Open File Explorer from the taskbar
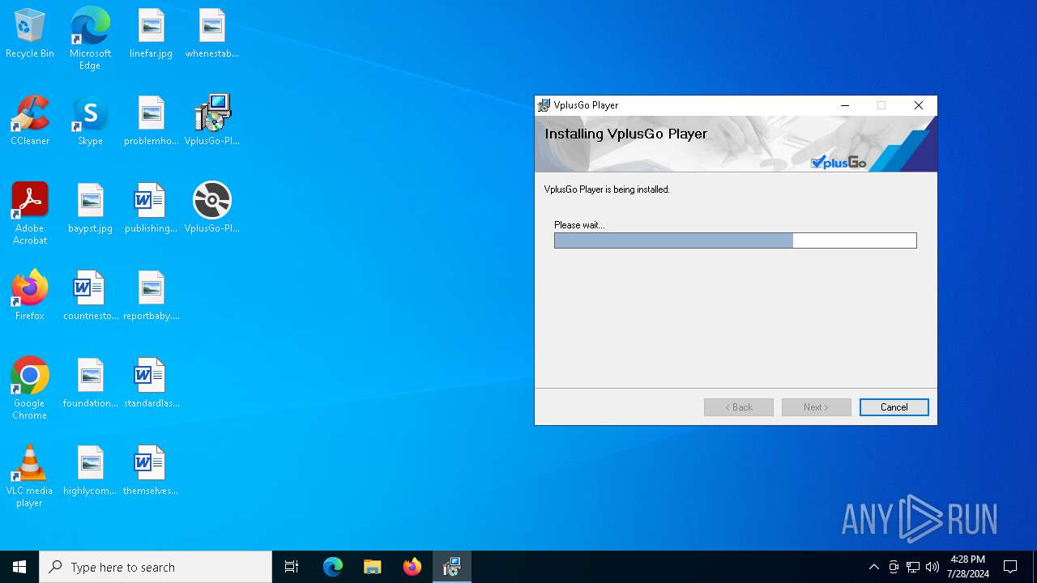The width and height of the screenshot is (1037, 583). (x=373, y=567)
